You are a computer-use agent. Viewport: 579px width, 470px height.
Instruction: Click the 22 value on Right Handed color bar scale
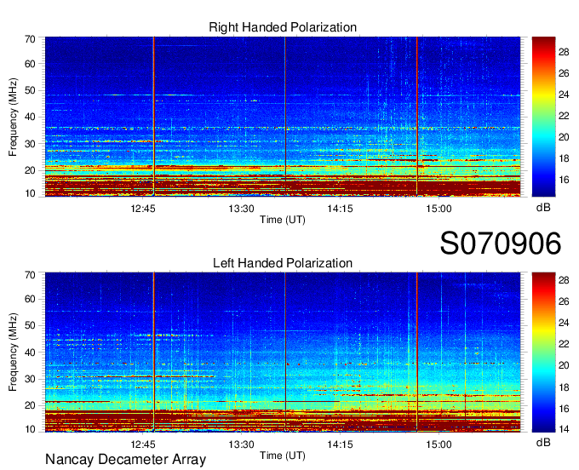point(564,116)
